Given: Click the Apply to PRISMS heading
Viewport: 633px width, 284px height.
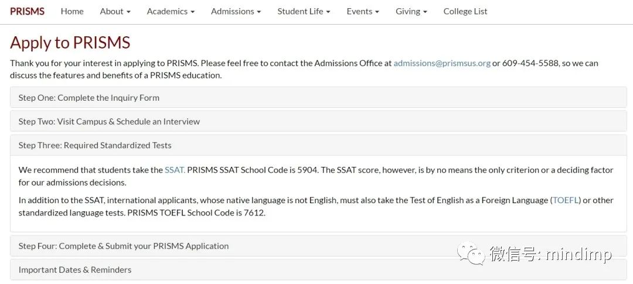Looking at the screenshot, I should (x=70, y=42).
